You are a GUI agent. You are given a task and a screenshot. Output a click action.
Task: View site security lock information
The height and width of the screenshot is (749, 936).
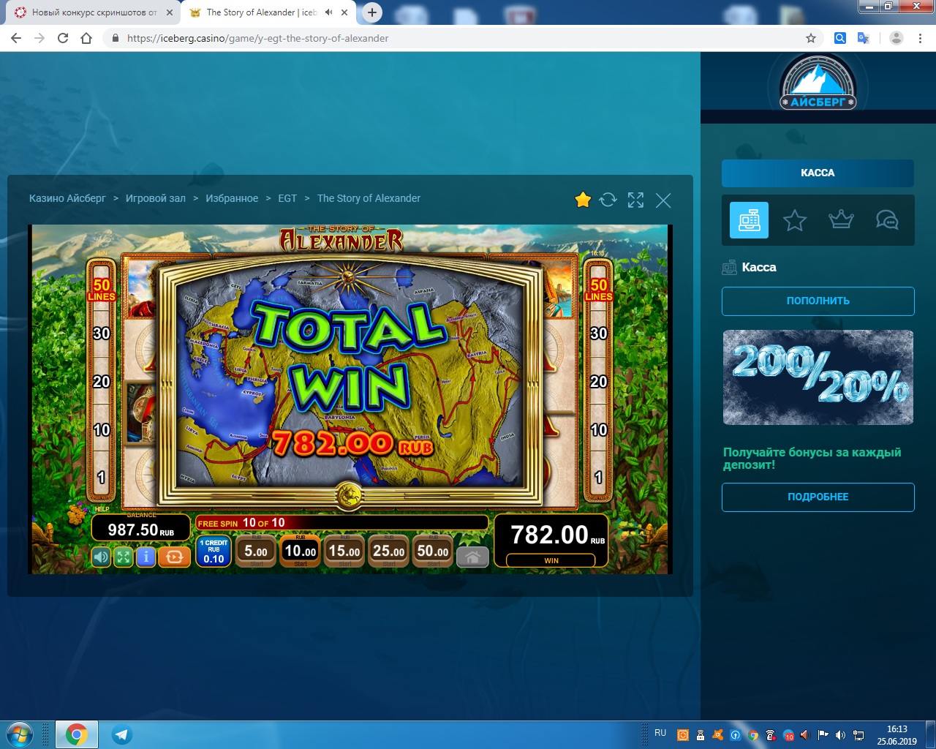[115, 38]
